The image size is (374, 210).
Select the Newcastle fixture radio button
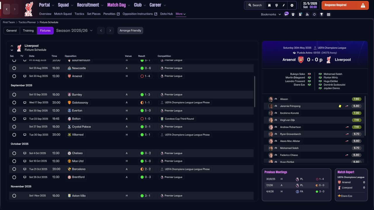14,68
